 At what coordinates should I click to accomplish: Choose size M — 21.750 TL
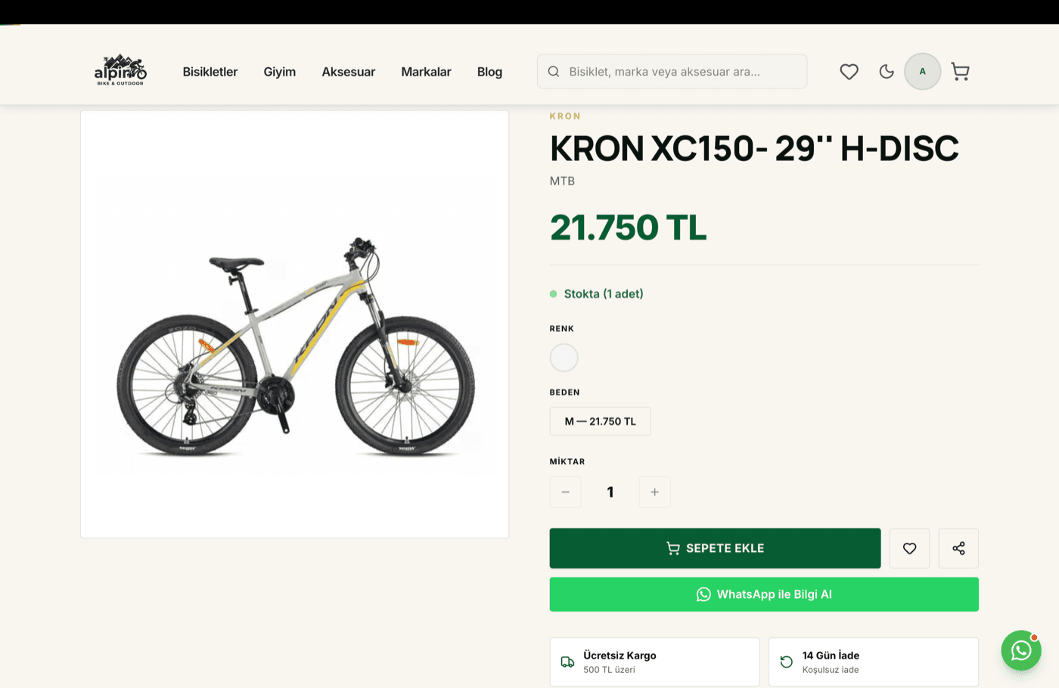click(x=601, y=421)
